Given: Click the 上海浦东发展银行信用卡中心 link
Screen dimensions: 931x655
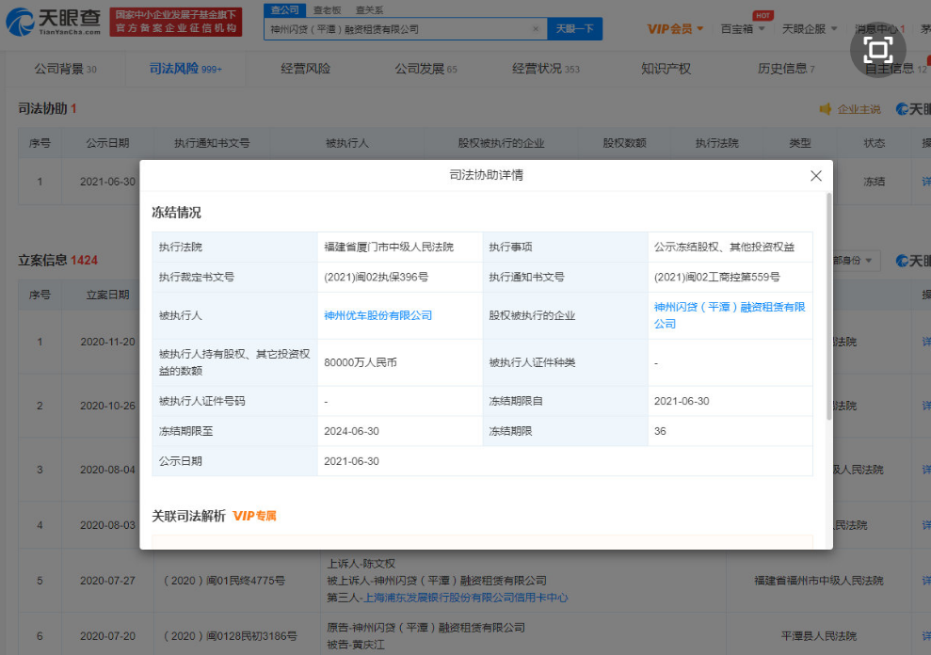Looking at the screenshot, I should [x=465, y=598].
